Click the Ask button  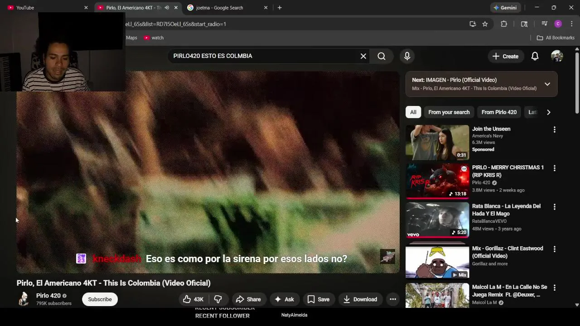tap(284, 299)
